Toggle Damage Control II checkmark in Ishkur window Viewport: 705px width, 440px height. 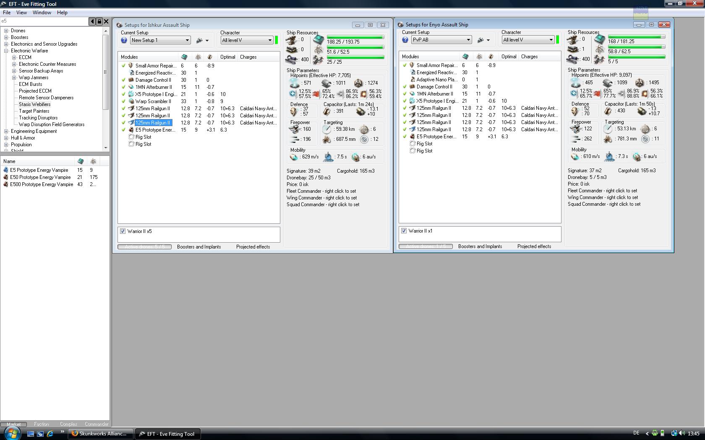pyautogui.click(x=123, y=80)
